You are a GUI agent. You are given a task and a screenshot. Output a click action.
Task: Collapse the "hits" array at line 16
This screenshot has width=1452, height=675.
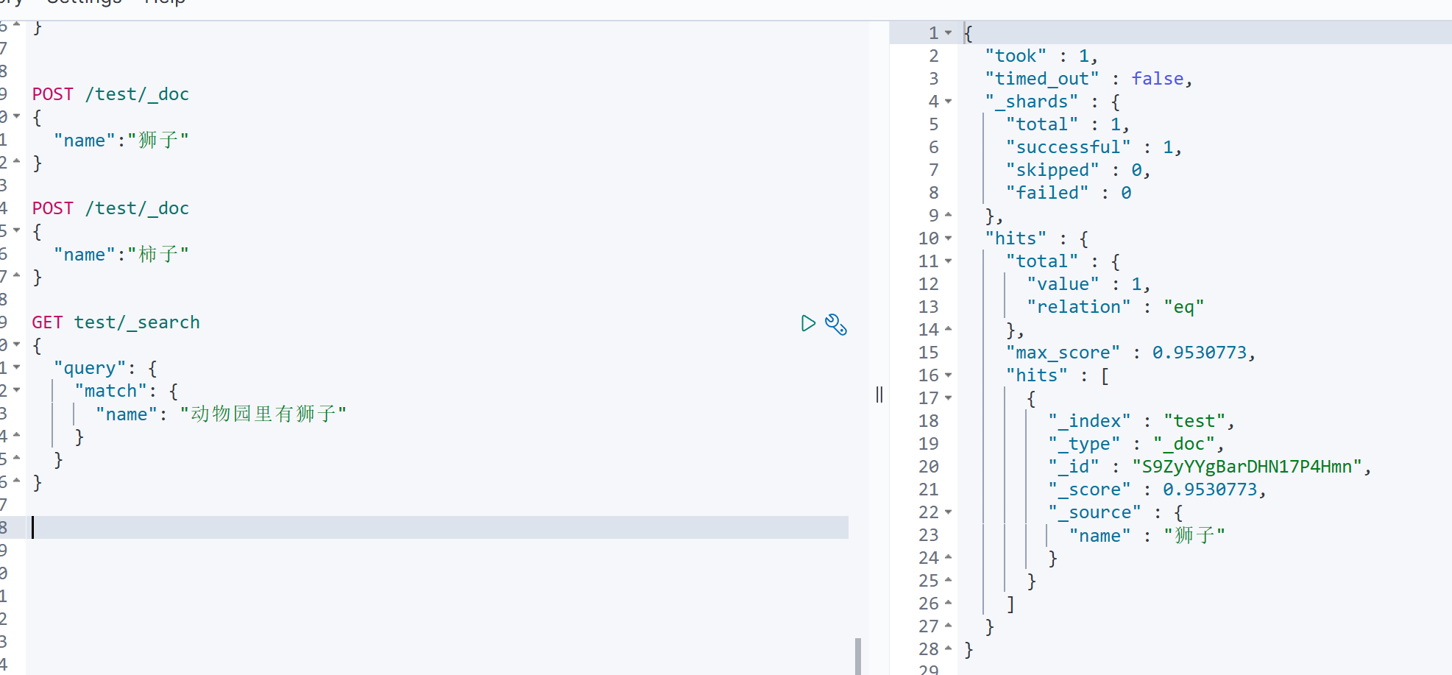pos(948,375)
